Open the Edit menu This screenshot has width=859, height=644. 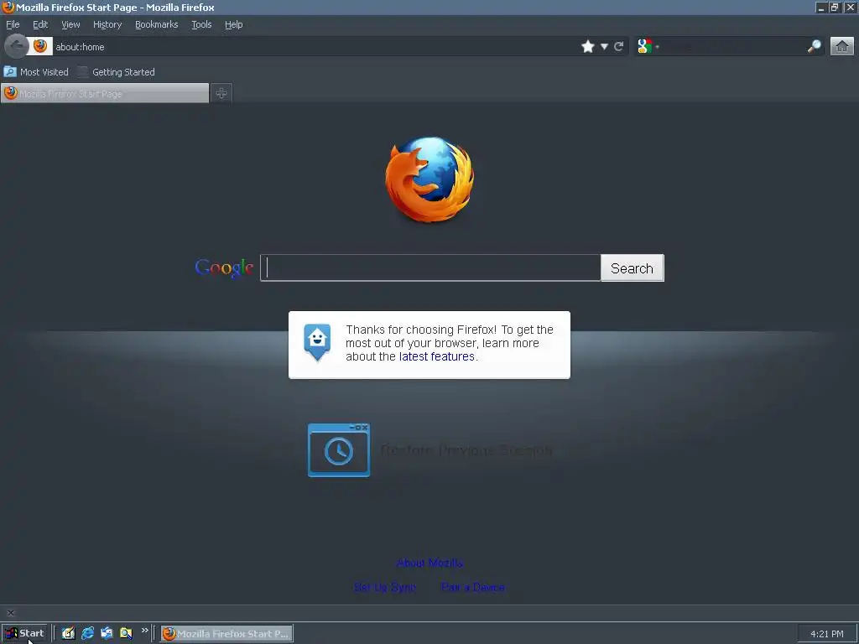pyautogui.click(x=40, y=24)
